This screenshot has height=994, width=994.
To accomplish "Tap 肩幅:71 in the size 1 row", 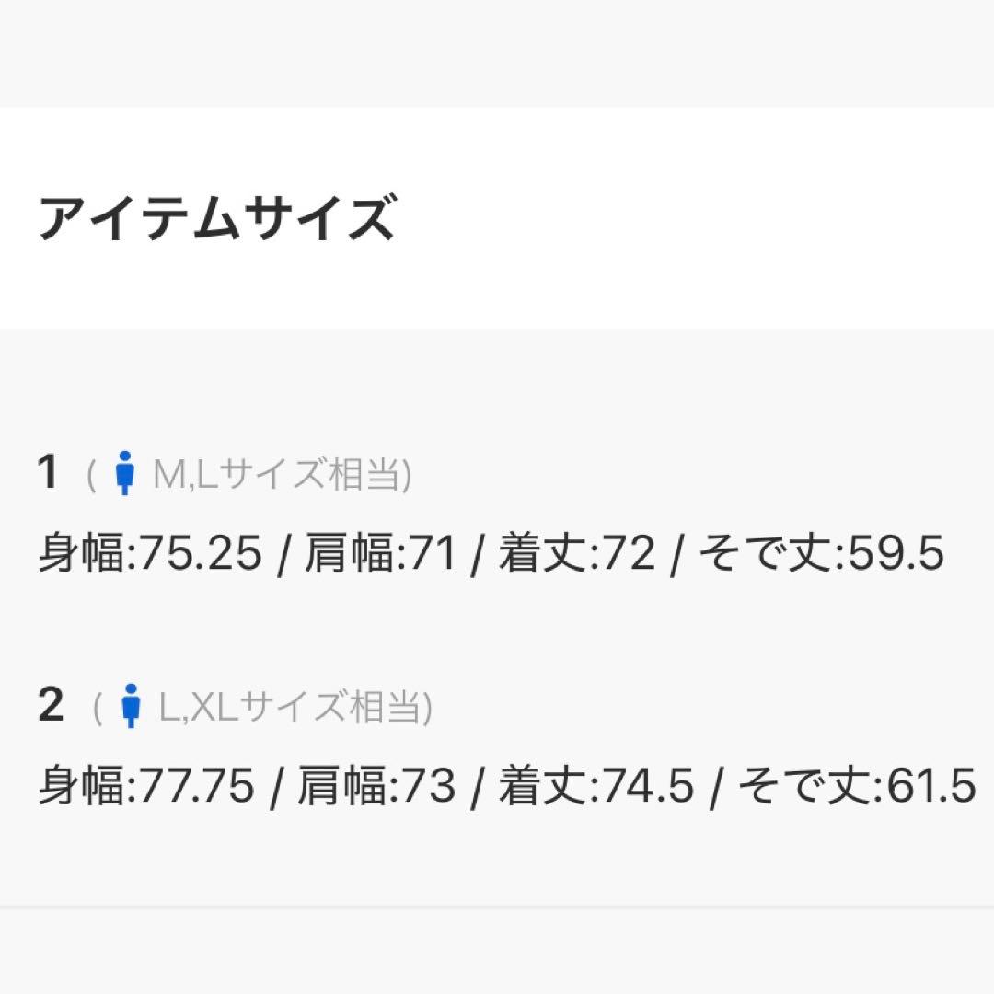I will [x=380, y=555].
